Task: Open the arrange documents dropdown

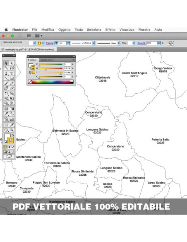Action: tap(38, 36)
